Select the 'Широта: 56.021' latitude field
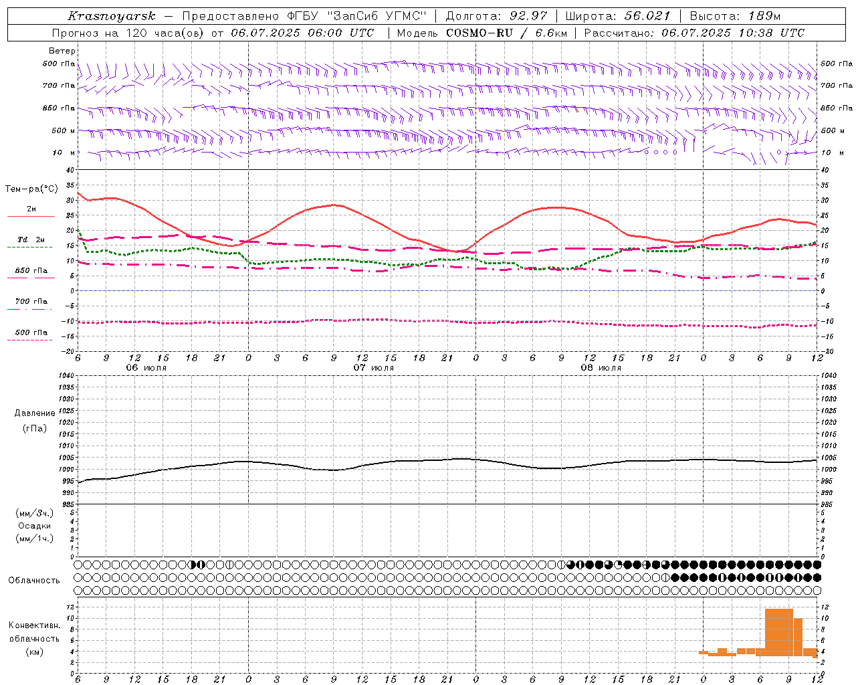The height and width of the screenshot is (685, 856). tap(617, 16)
